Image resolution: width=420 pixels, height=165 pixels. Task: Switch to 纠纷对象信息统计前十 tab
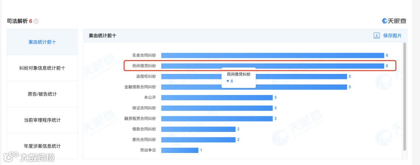(x=42, y=68)
